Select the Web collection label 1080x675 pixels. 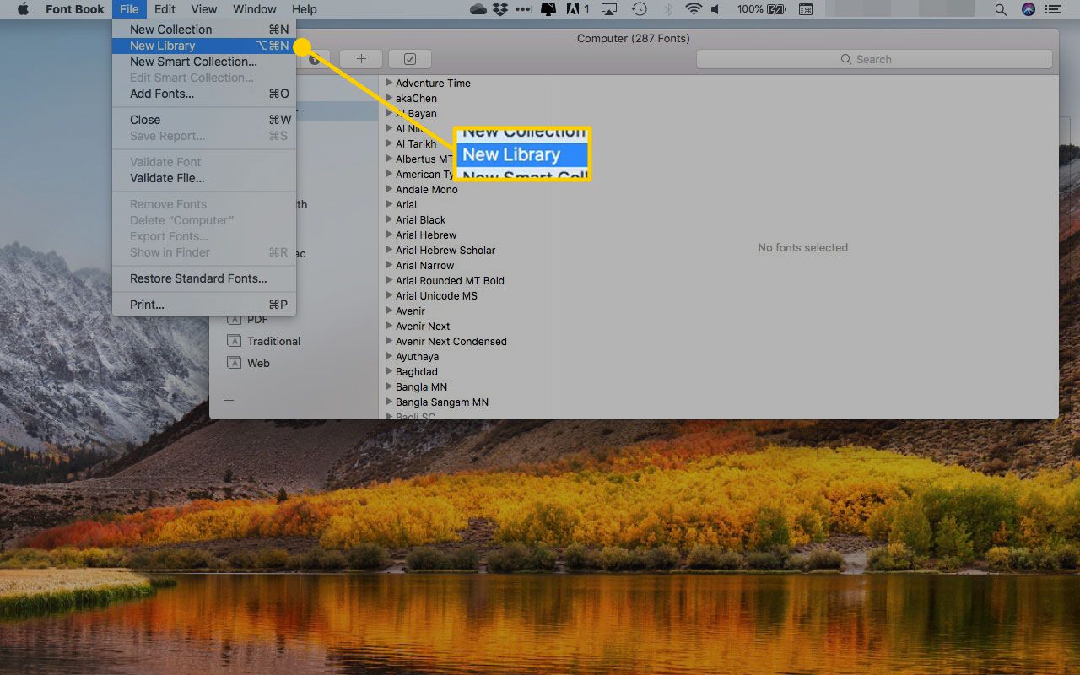click(258, 363)
